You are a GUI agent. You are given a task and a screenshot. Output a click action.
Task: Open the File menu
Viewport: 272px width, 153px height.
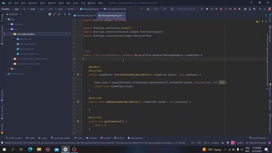coord(10,3)
